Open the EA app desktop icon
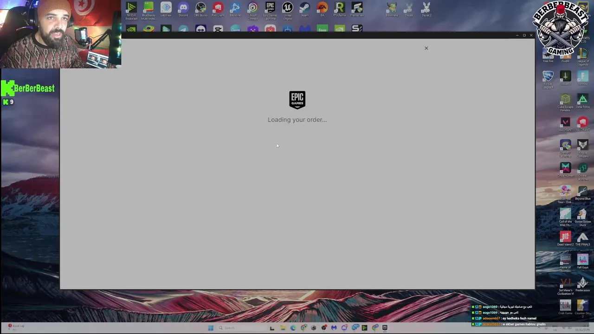 pos(322,9)
